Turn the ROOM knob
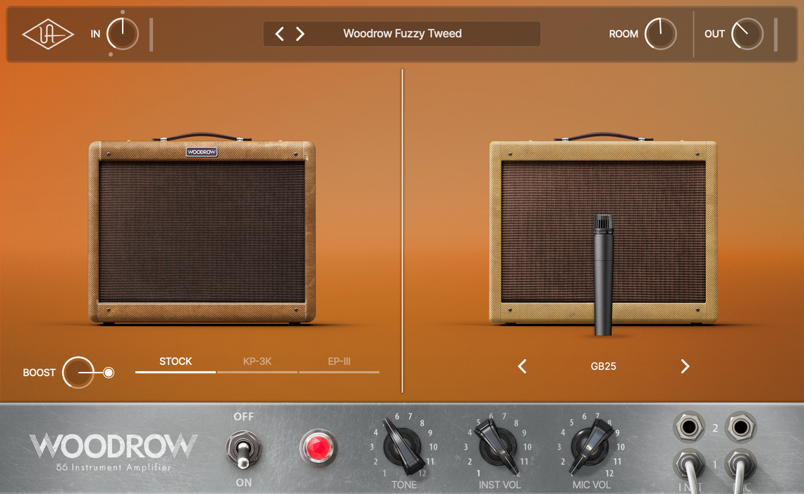804x494 pixels. click(x=661, y=33)
